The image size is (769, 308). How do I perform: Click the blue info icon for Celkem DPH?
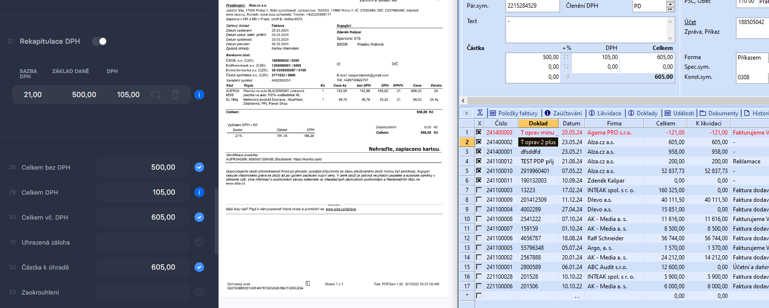pos(199,192)
